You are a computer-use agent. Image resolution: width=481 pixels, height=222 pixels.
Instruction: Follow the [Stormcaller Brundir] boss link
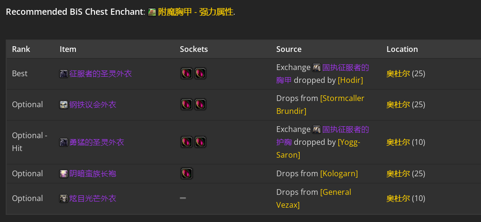tap(320, 105)
